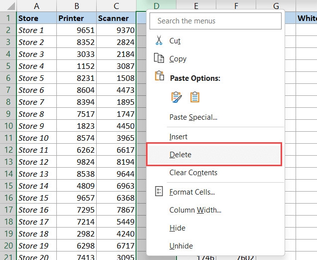This screenshot has width=317, height=260.
Task: Click Scanner value 6717
Action: tap(116, 246)
